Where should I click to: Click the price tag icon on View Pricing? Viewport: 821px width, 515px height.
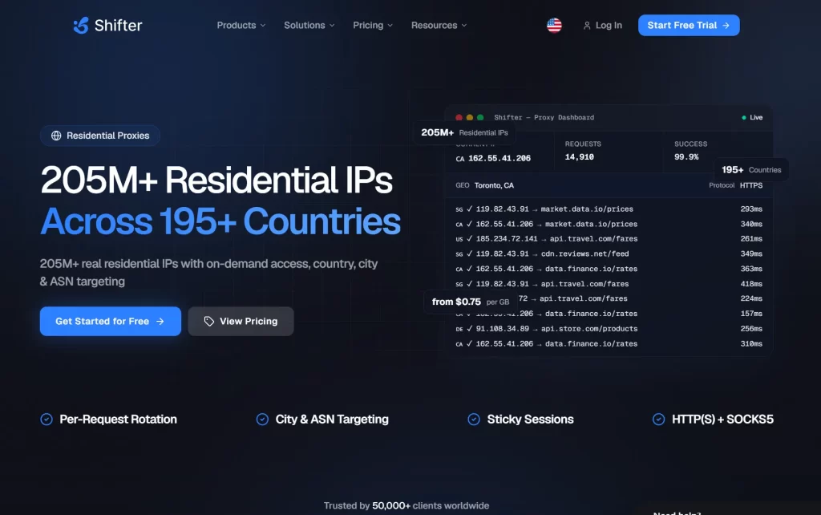209,321
